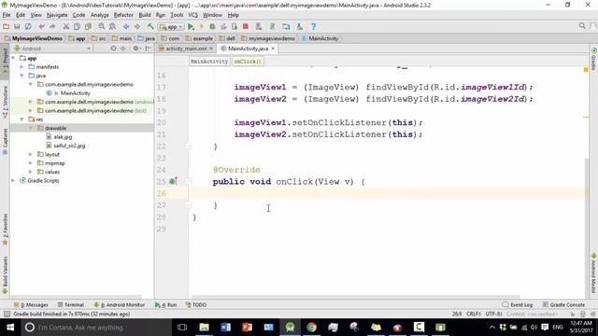Click the Redo arrow icon
Screen dimensions: 598x336
pos(52,26)
